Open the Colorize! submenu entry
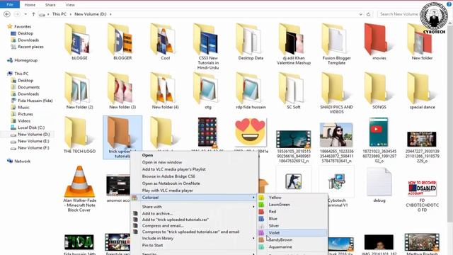 tap(194, 198)
